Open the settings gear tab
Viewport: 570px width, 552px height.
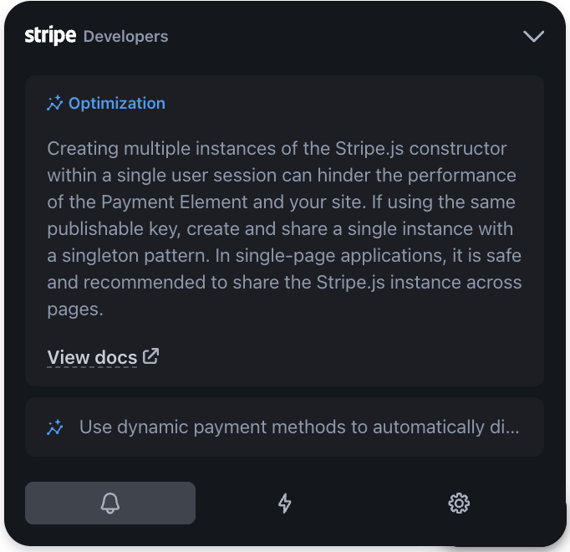coord(459,503)
